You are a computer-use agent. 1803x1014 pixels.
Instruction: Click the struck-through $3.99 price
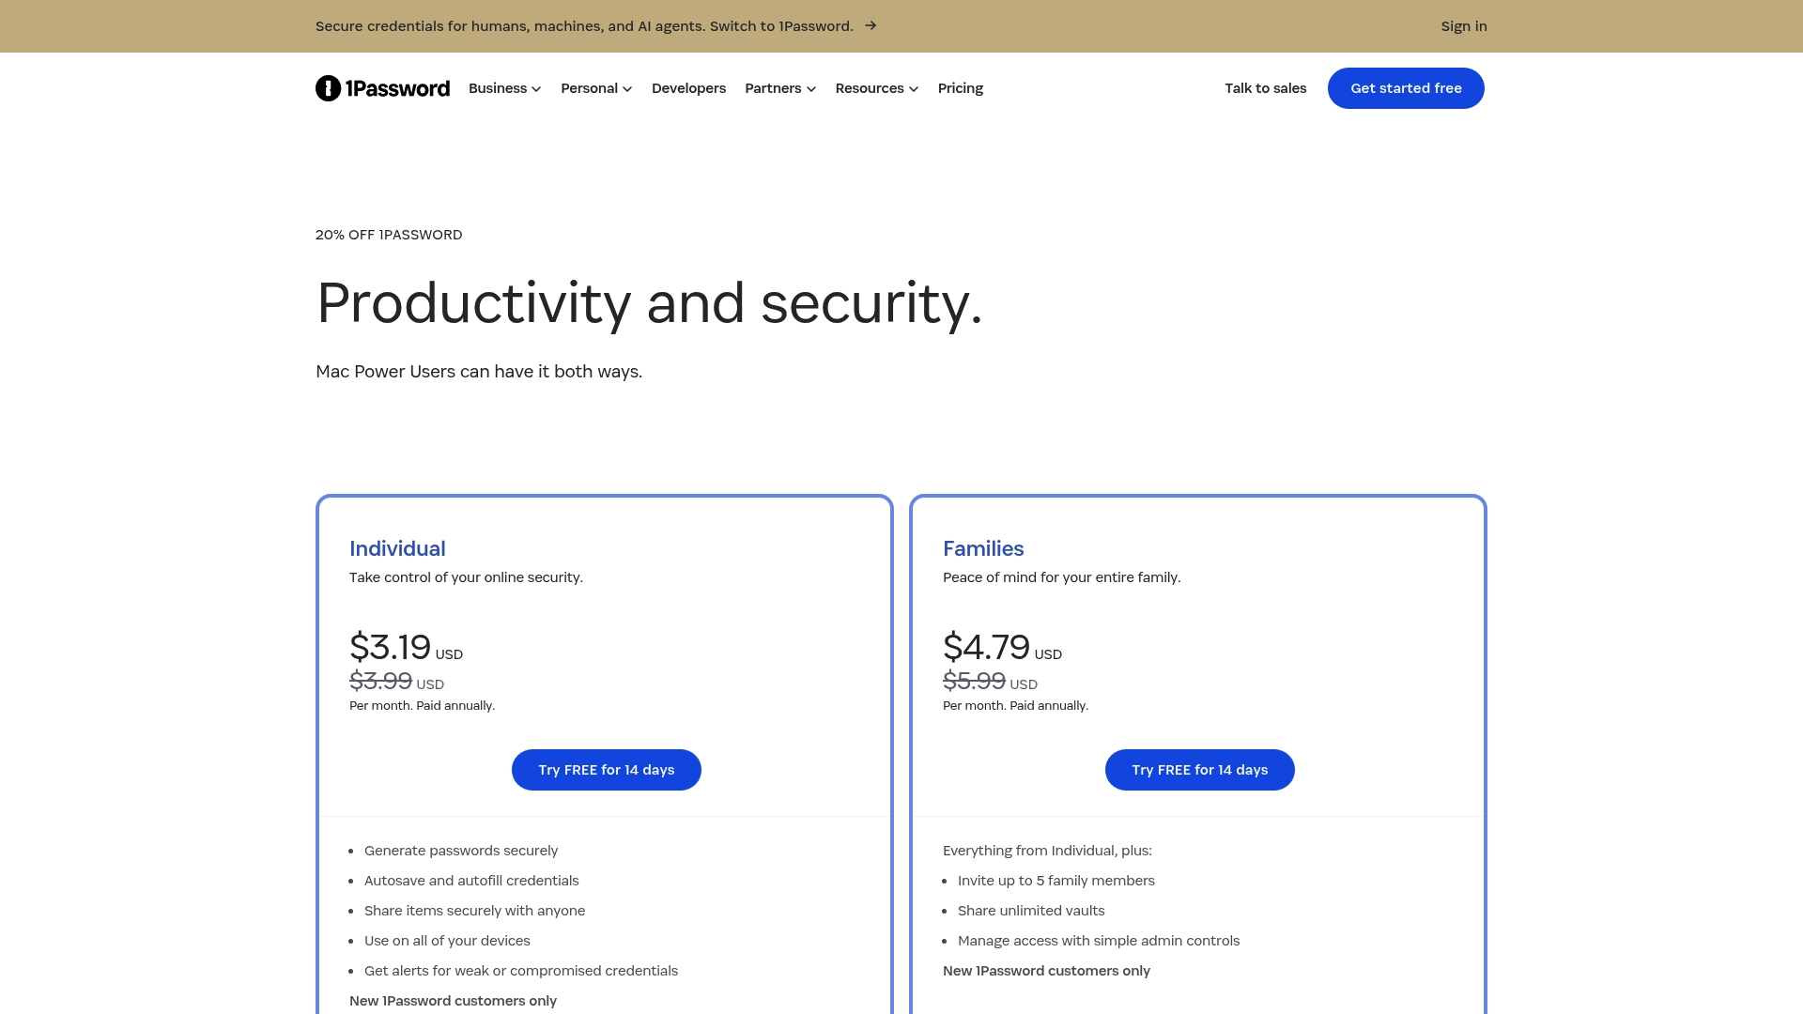[380, 681]
